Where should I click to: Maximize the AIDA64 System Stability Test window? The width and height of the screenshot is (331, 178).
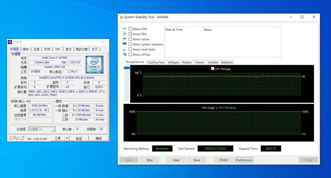coord(302,17)
